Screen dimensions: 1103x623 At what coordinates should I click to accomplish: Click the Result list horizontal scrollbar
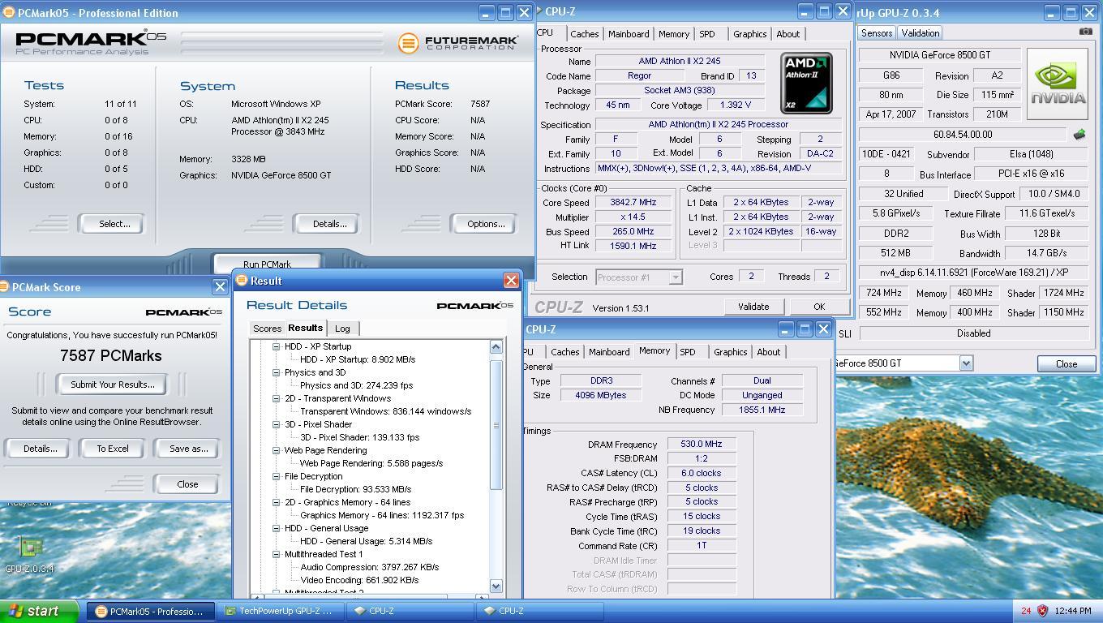pos(370,597)
